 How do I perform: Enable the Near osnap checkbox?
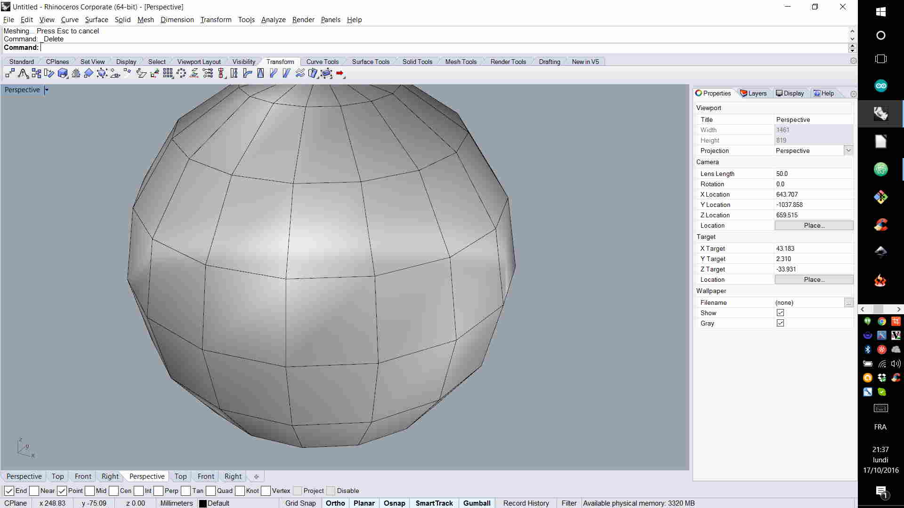point(34,491)
